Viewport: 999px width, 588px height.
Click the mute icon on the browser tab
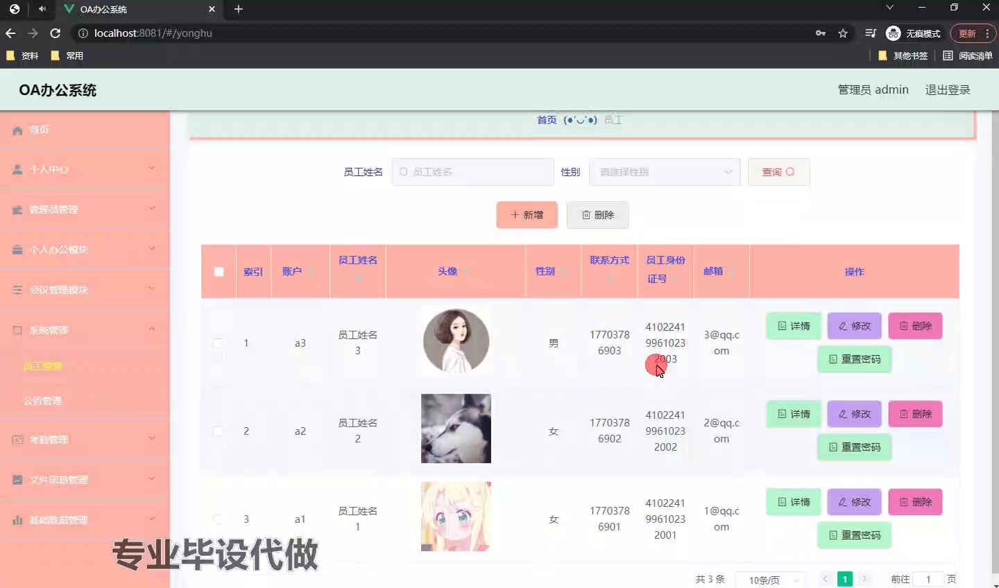point(42,9)
